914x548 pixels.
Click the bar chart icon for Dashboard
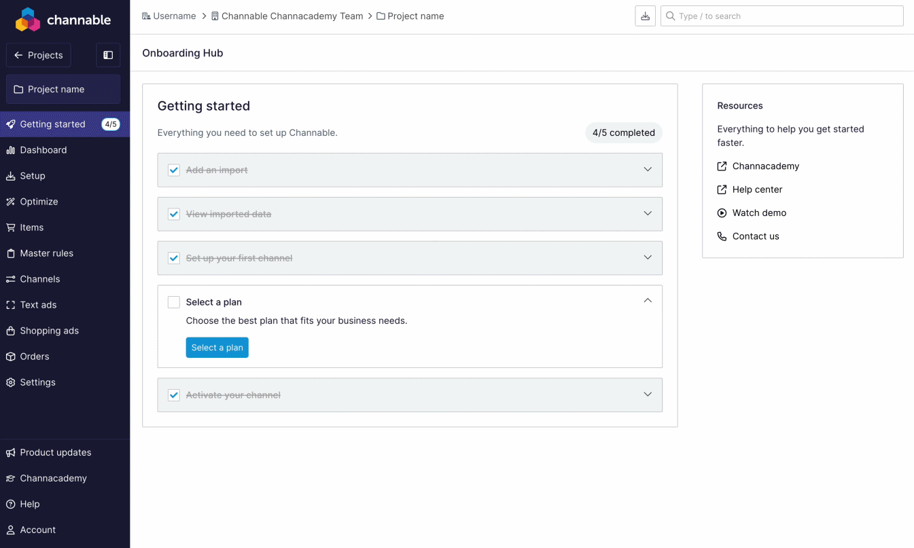coord(10,150)
